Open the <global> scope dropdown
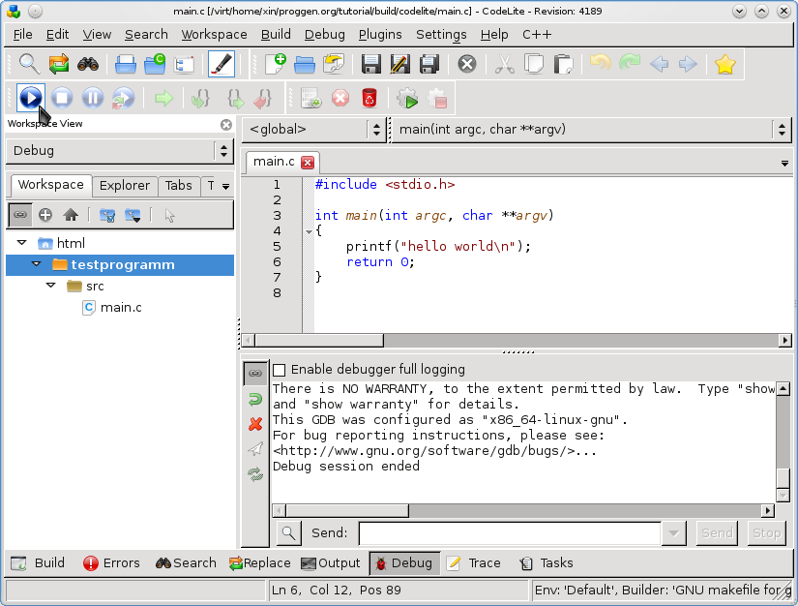 click(x=314, y=129)
